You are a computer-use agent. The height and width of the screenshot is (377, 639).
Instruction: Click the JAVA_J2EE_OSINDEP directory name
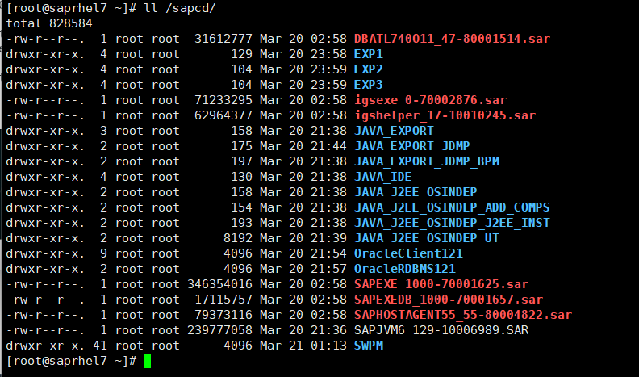[x=416, y=192]
